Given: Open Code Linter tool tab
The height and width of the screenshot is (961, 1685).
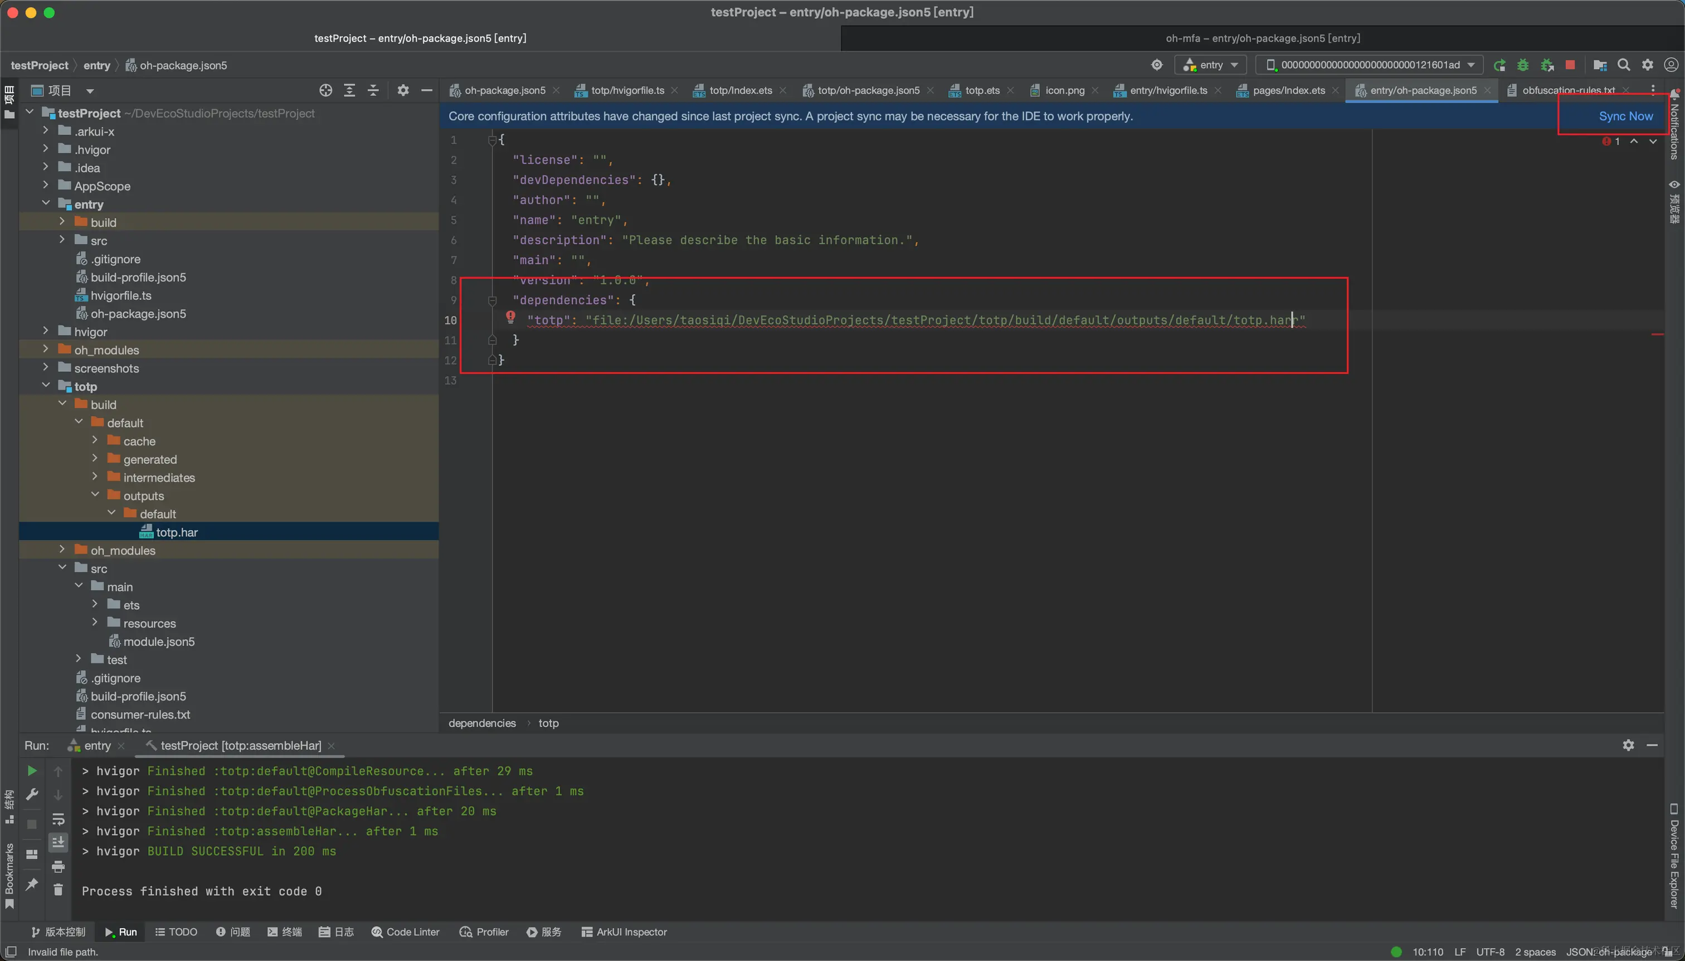Looking at the screenshot, I should 405,932.
